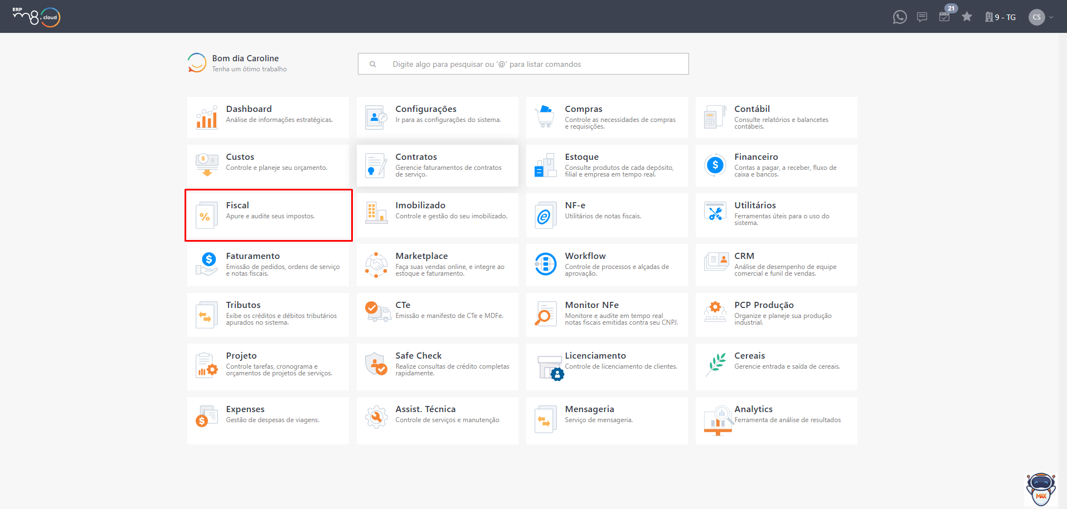Select the PCP Produção gear icon
Screen dimensions: 1067x509
(x=715, y=311)
